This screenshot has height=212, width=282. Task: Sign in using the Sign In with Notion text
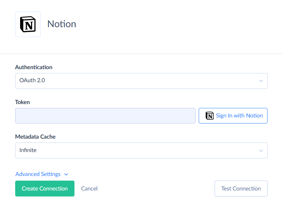click(239, 116)
